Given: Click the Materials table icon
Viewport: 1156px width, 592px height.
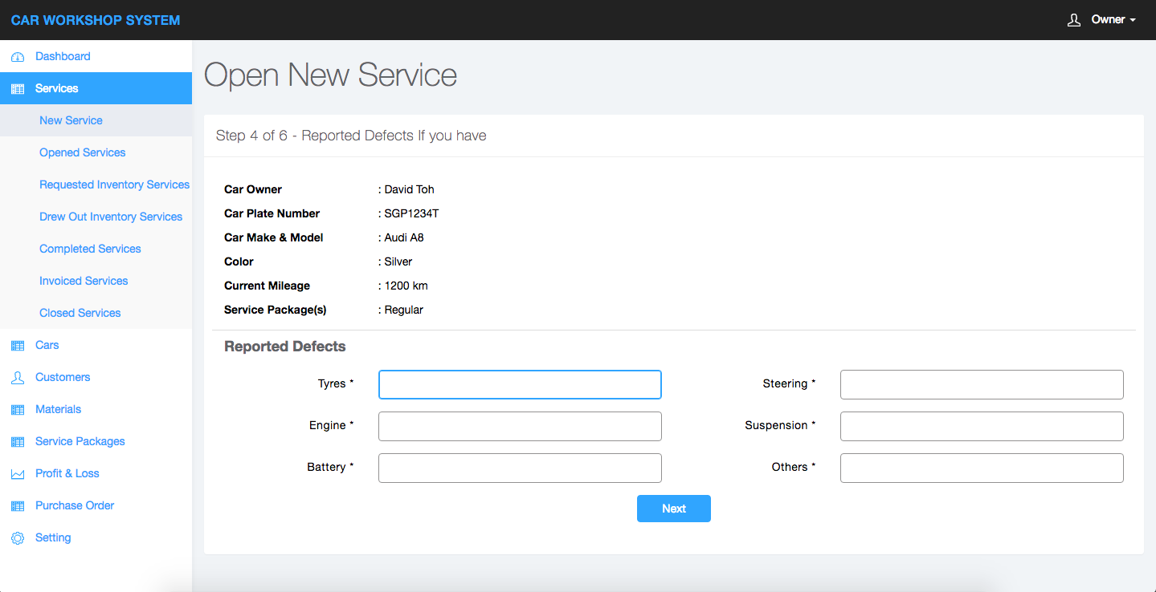Looking at the screenshot, I should (18, 410).
